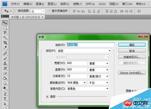This screenshot has height=109, width=151.
Task: Open the 编辑(E) menu
Action: [28, 4]
